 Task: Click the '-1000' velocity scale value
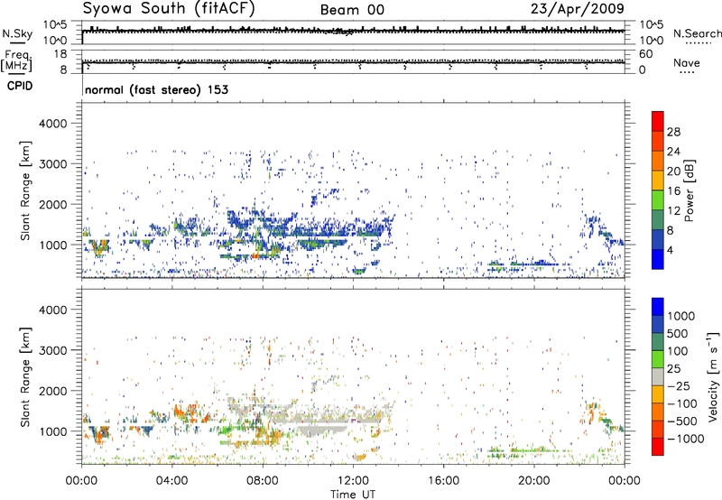click(x=685, y=439)
